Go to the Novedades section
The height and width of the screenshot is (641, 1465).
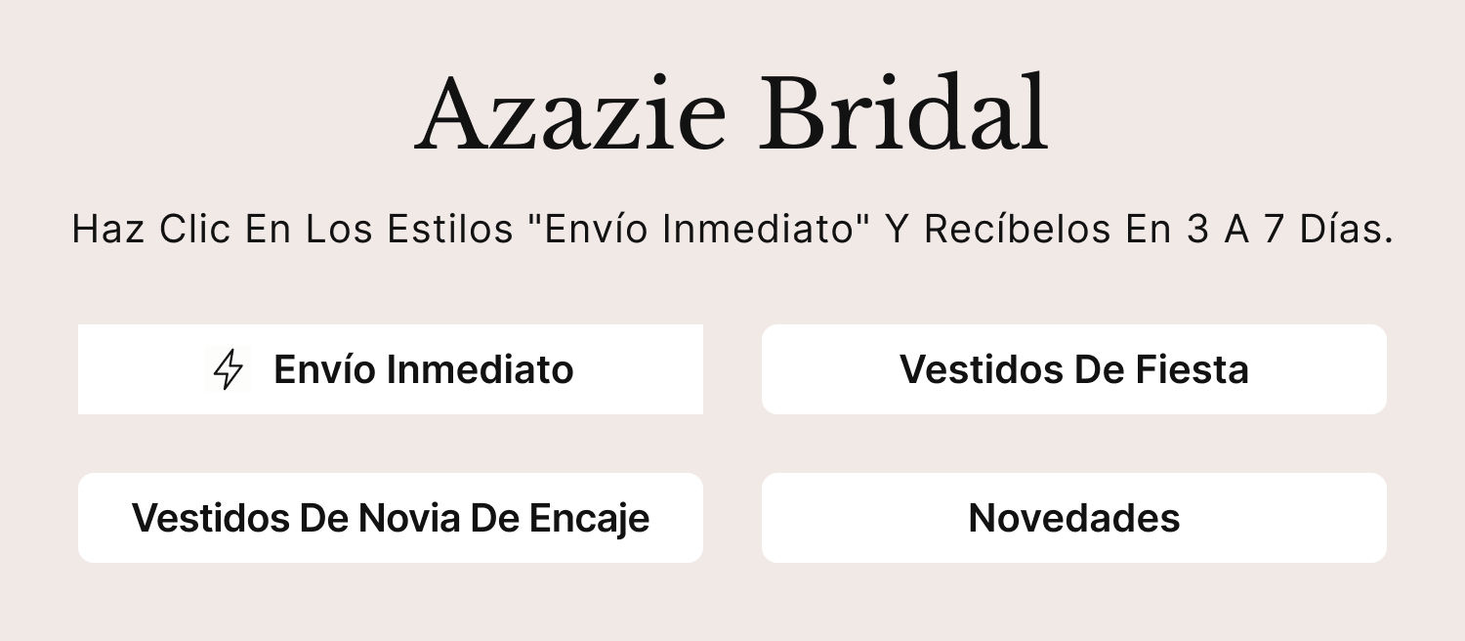pos(1073,518)
